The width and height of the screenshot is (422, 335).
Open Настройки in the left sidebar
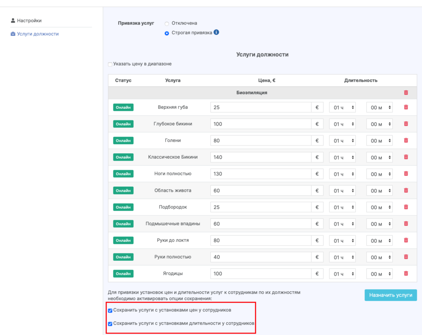29,21
